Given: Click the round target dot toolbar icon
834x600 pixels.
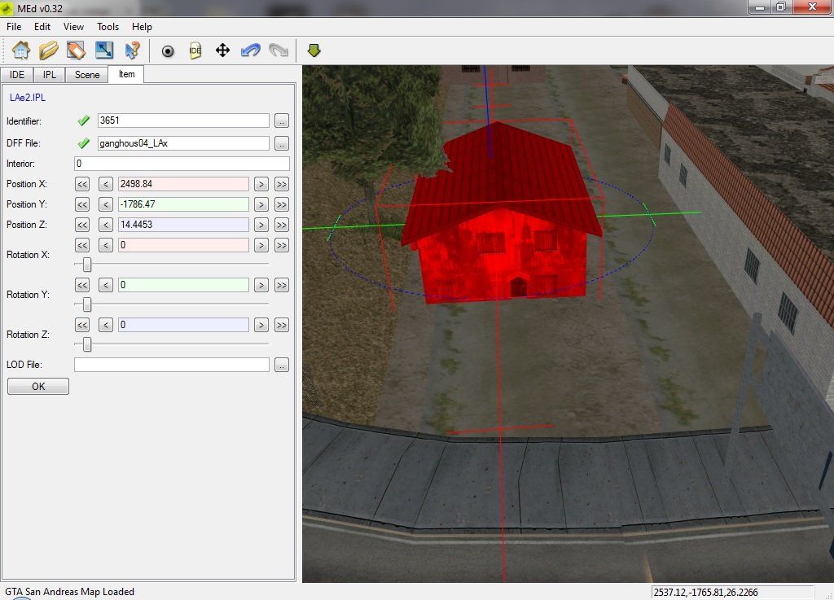Looking at the screenshot, I should pos(168,51).
